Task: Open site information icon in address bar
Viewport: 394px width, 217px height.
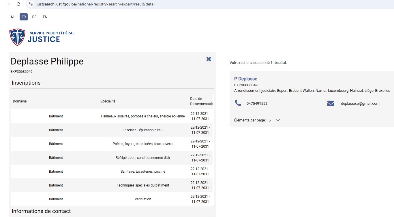Action: click(x=31, y=4)
